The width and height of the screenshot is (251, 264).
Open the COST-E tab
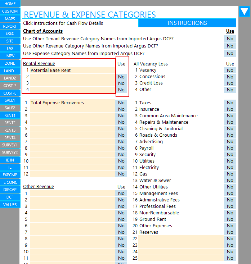point(10,93)
